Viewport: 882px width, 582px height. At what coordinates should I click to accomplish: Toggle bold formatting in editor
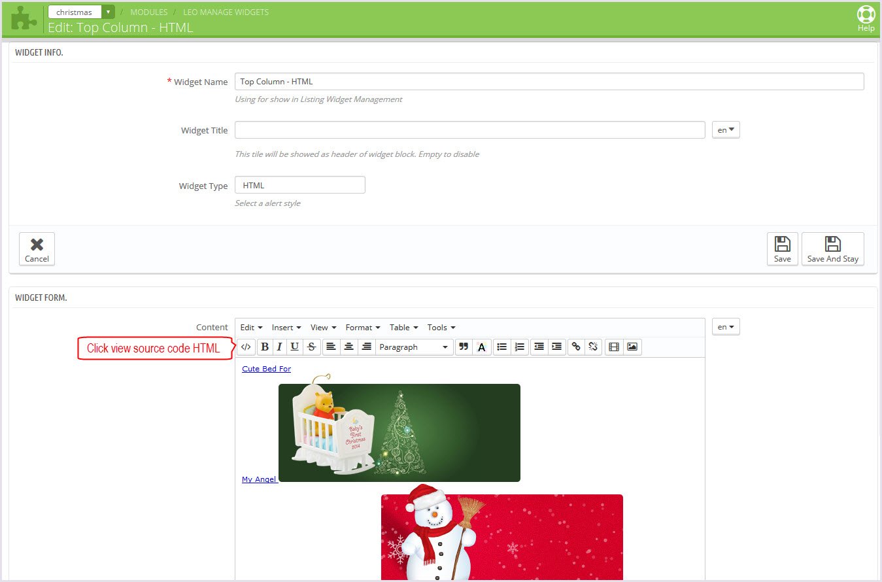[x=265, y=347]
